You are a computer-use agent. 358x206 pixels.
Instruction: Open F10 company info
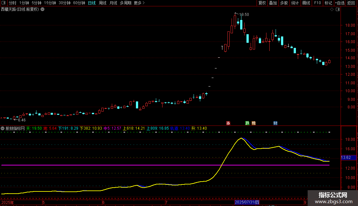coord(317,3)
